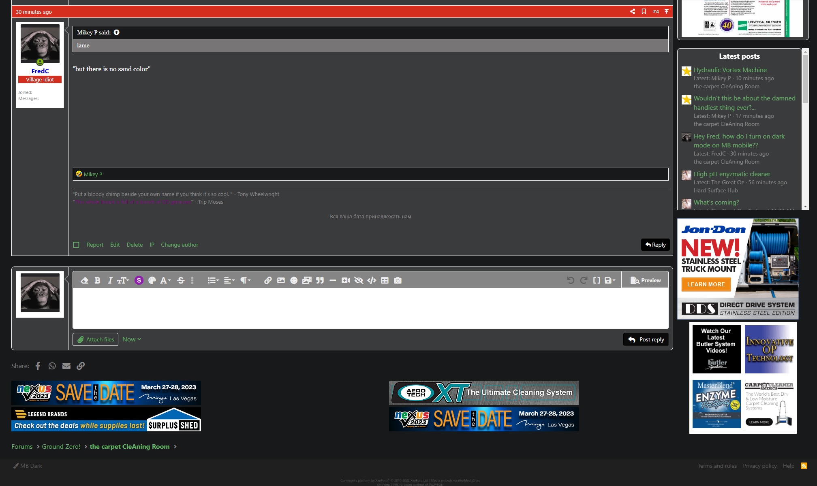Viewport: 817px width, 486px height.
Task: Toggle bold formatting in editor
Action: pos(97,280)
